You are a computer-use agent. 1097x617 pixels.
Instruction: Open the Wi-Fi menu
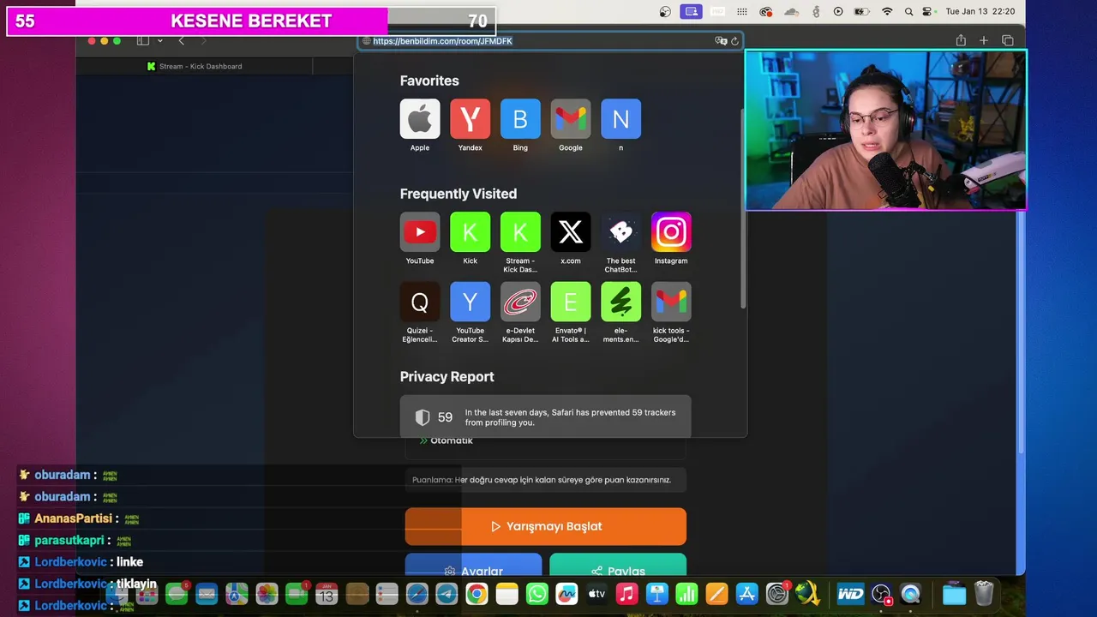(887, 12)
